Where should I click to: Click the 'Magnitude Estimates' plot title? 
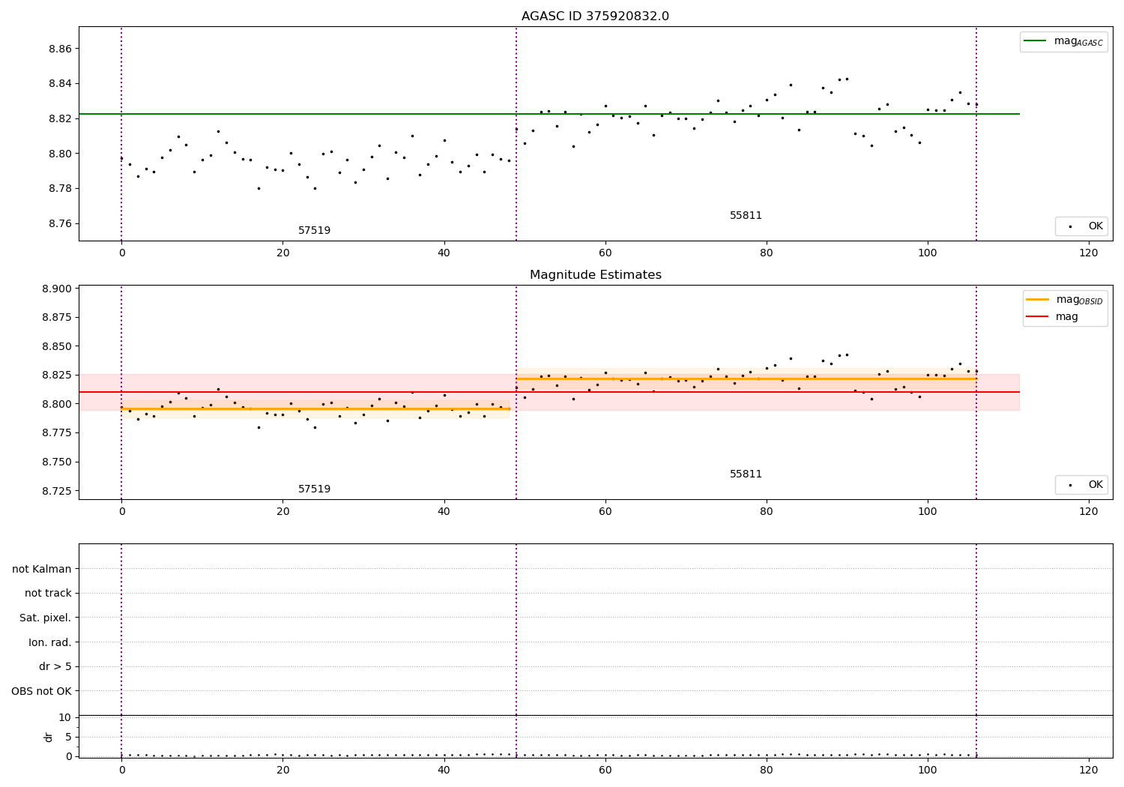(595, 275)
